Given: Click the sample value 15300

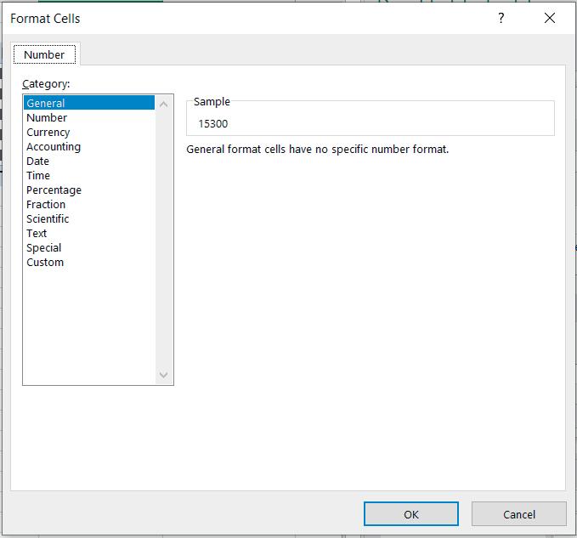Looking at the screenshot, I should point(213,123).
